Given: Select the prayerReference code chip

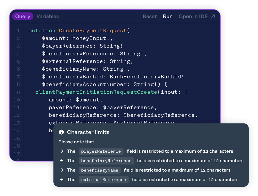Looking at the screenshot, I should 101,151.
